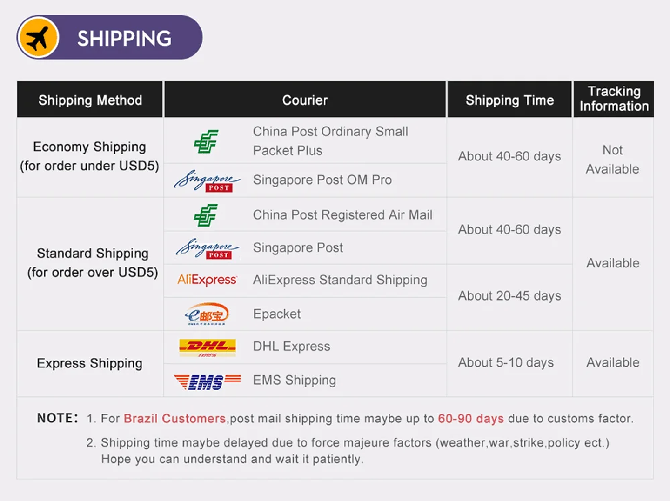670x501 pixels.
Task: Click the China Post logo beside Ordinary Small Packet Plus
Action: (x=206, y=141)
